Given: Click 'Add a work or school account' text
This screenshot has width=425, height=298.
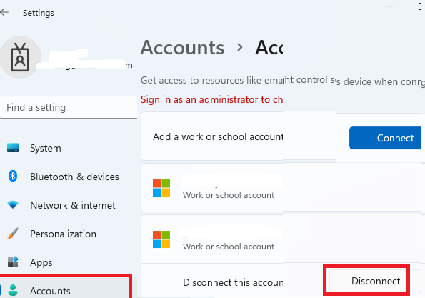Looking at the screenshot, I should click(218, 136).
